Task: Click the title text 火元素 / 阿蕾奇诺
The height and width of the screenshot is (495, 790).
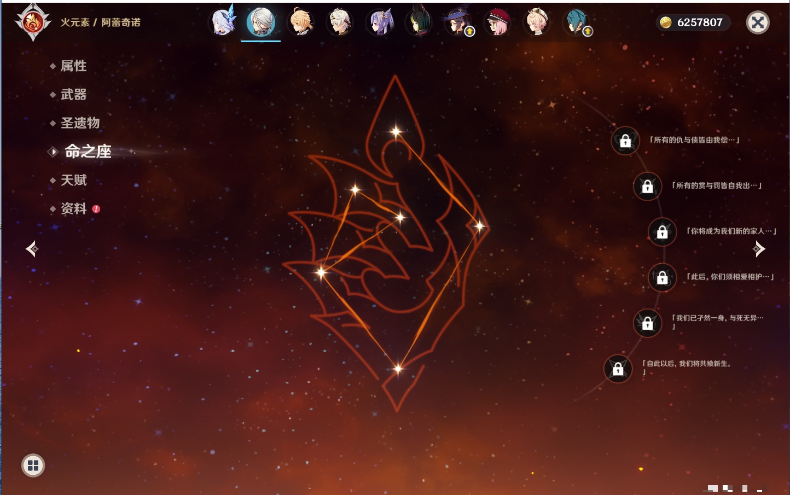Action: [x=101, y=22]
